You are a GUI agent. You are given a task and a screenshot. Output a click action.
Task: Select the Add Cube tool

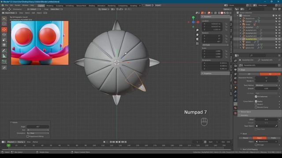tap(4, 62)
